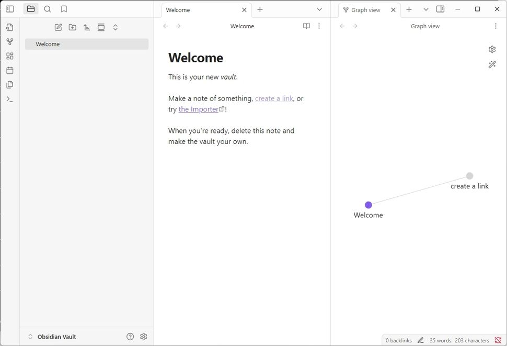Create a new folder in the file explorer
Screen dimensions: 507x346
coord(73,27)
